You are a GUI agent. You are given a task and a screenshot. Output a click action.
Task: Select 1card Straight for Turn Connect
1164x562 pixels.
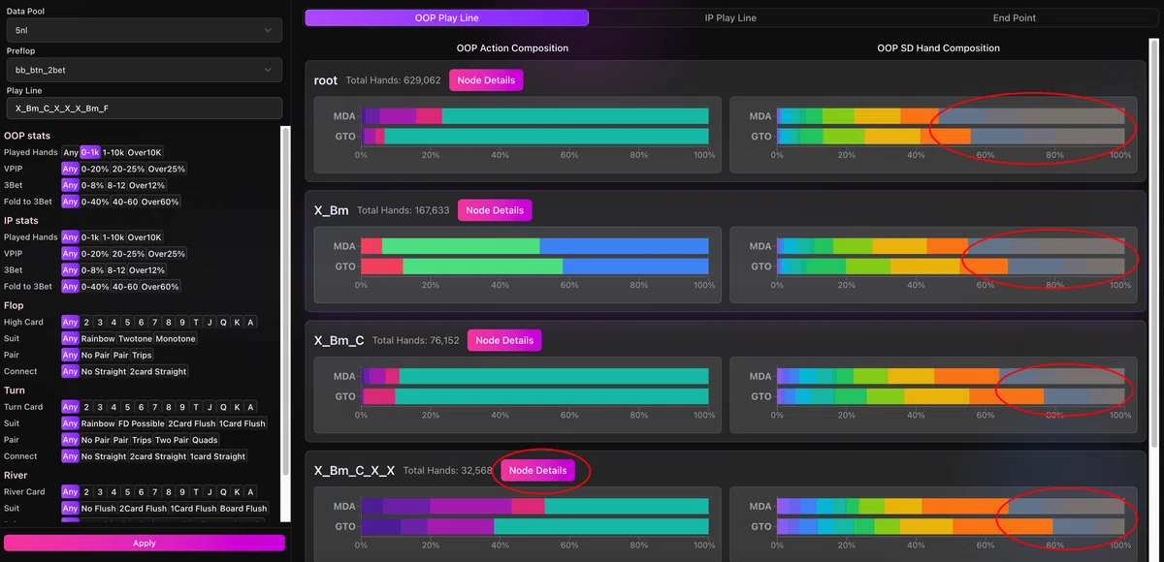[217, 457]
